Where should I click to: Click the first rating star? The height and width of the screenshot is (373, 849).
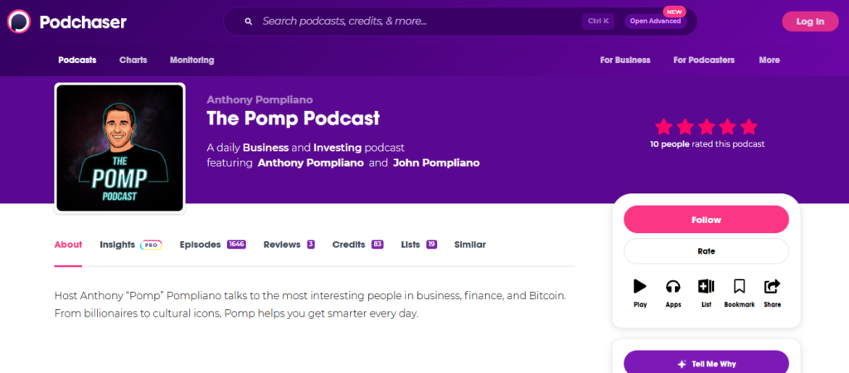click(x=664, y=127)
